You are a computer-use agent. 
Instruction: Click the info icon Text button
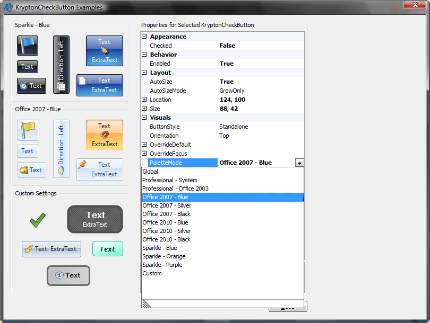(x=68, y=275)
